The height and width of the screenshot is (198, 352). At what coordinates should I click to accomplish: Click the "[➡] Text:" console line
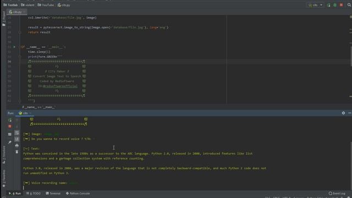31,148
